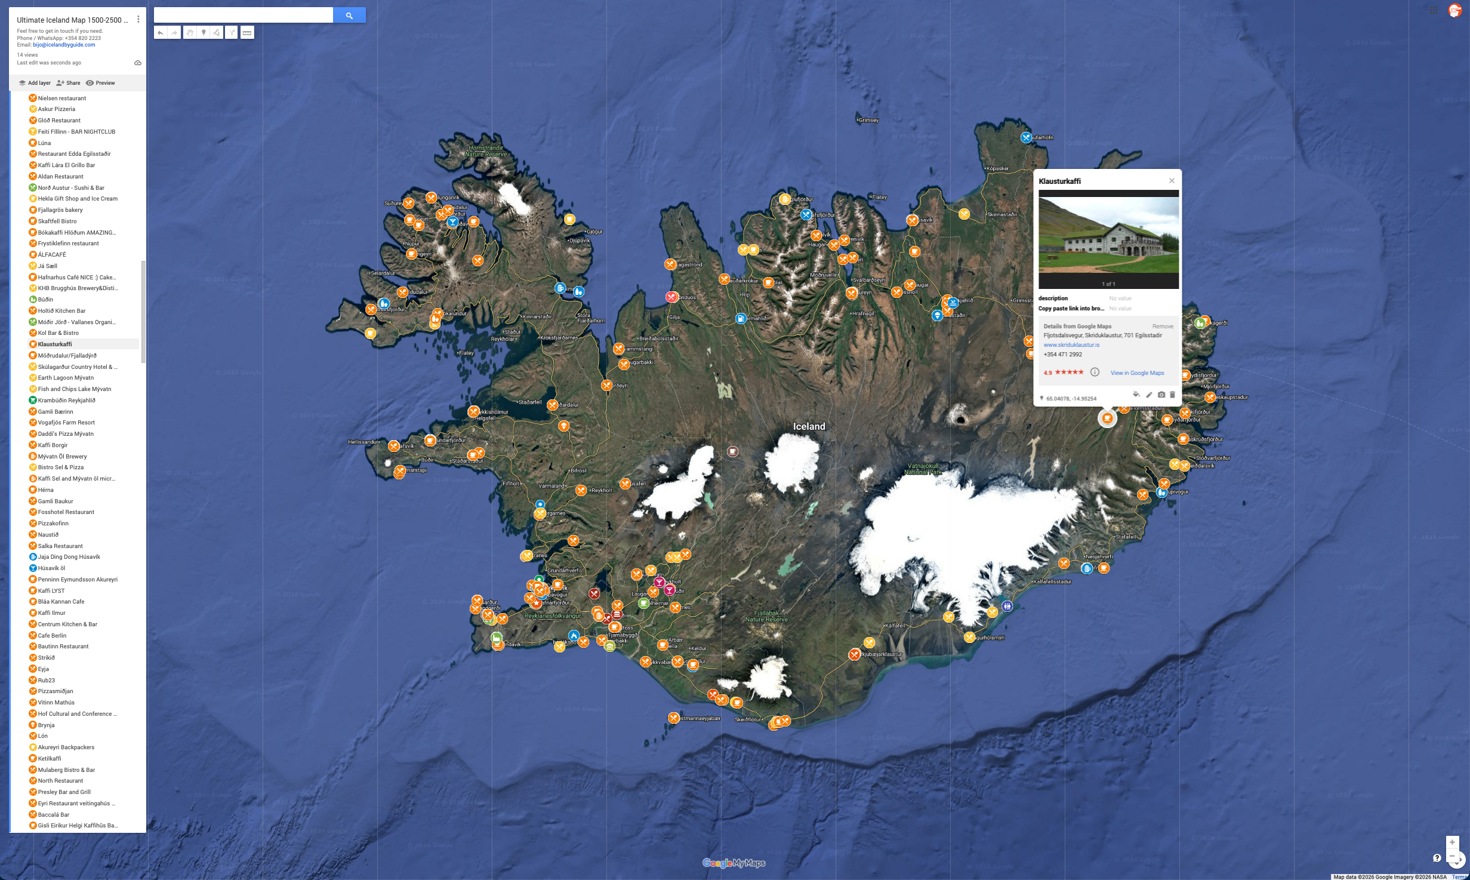
Task: Select Jaja Ding Dong Húsavík in the list
Action: (69, 557)
